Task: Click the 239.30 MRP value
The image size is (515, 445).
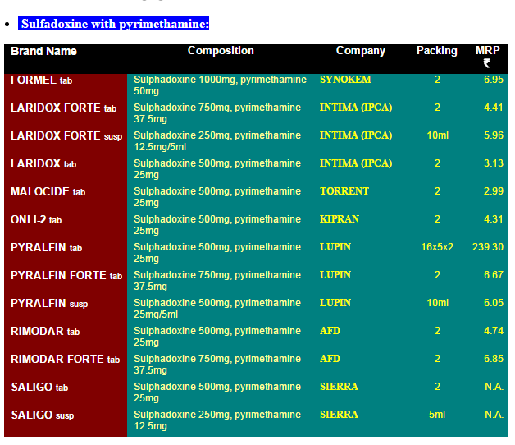Action: [487, 247]
